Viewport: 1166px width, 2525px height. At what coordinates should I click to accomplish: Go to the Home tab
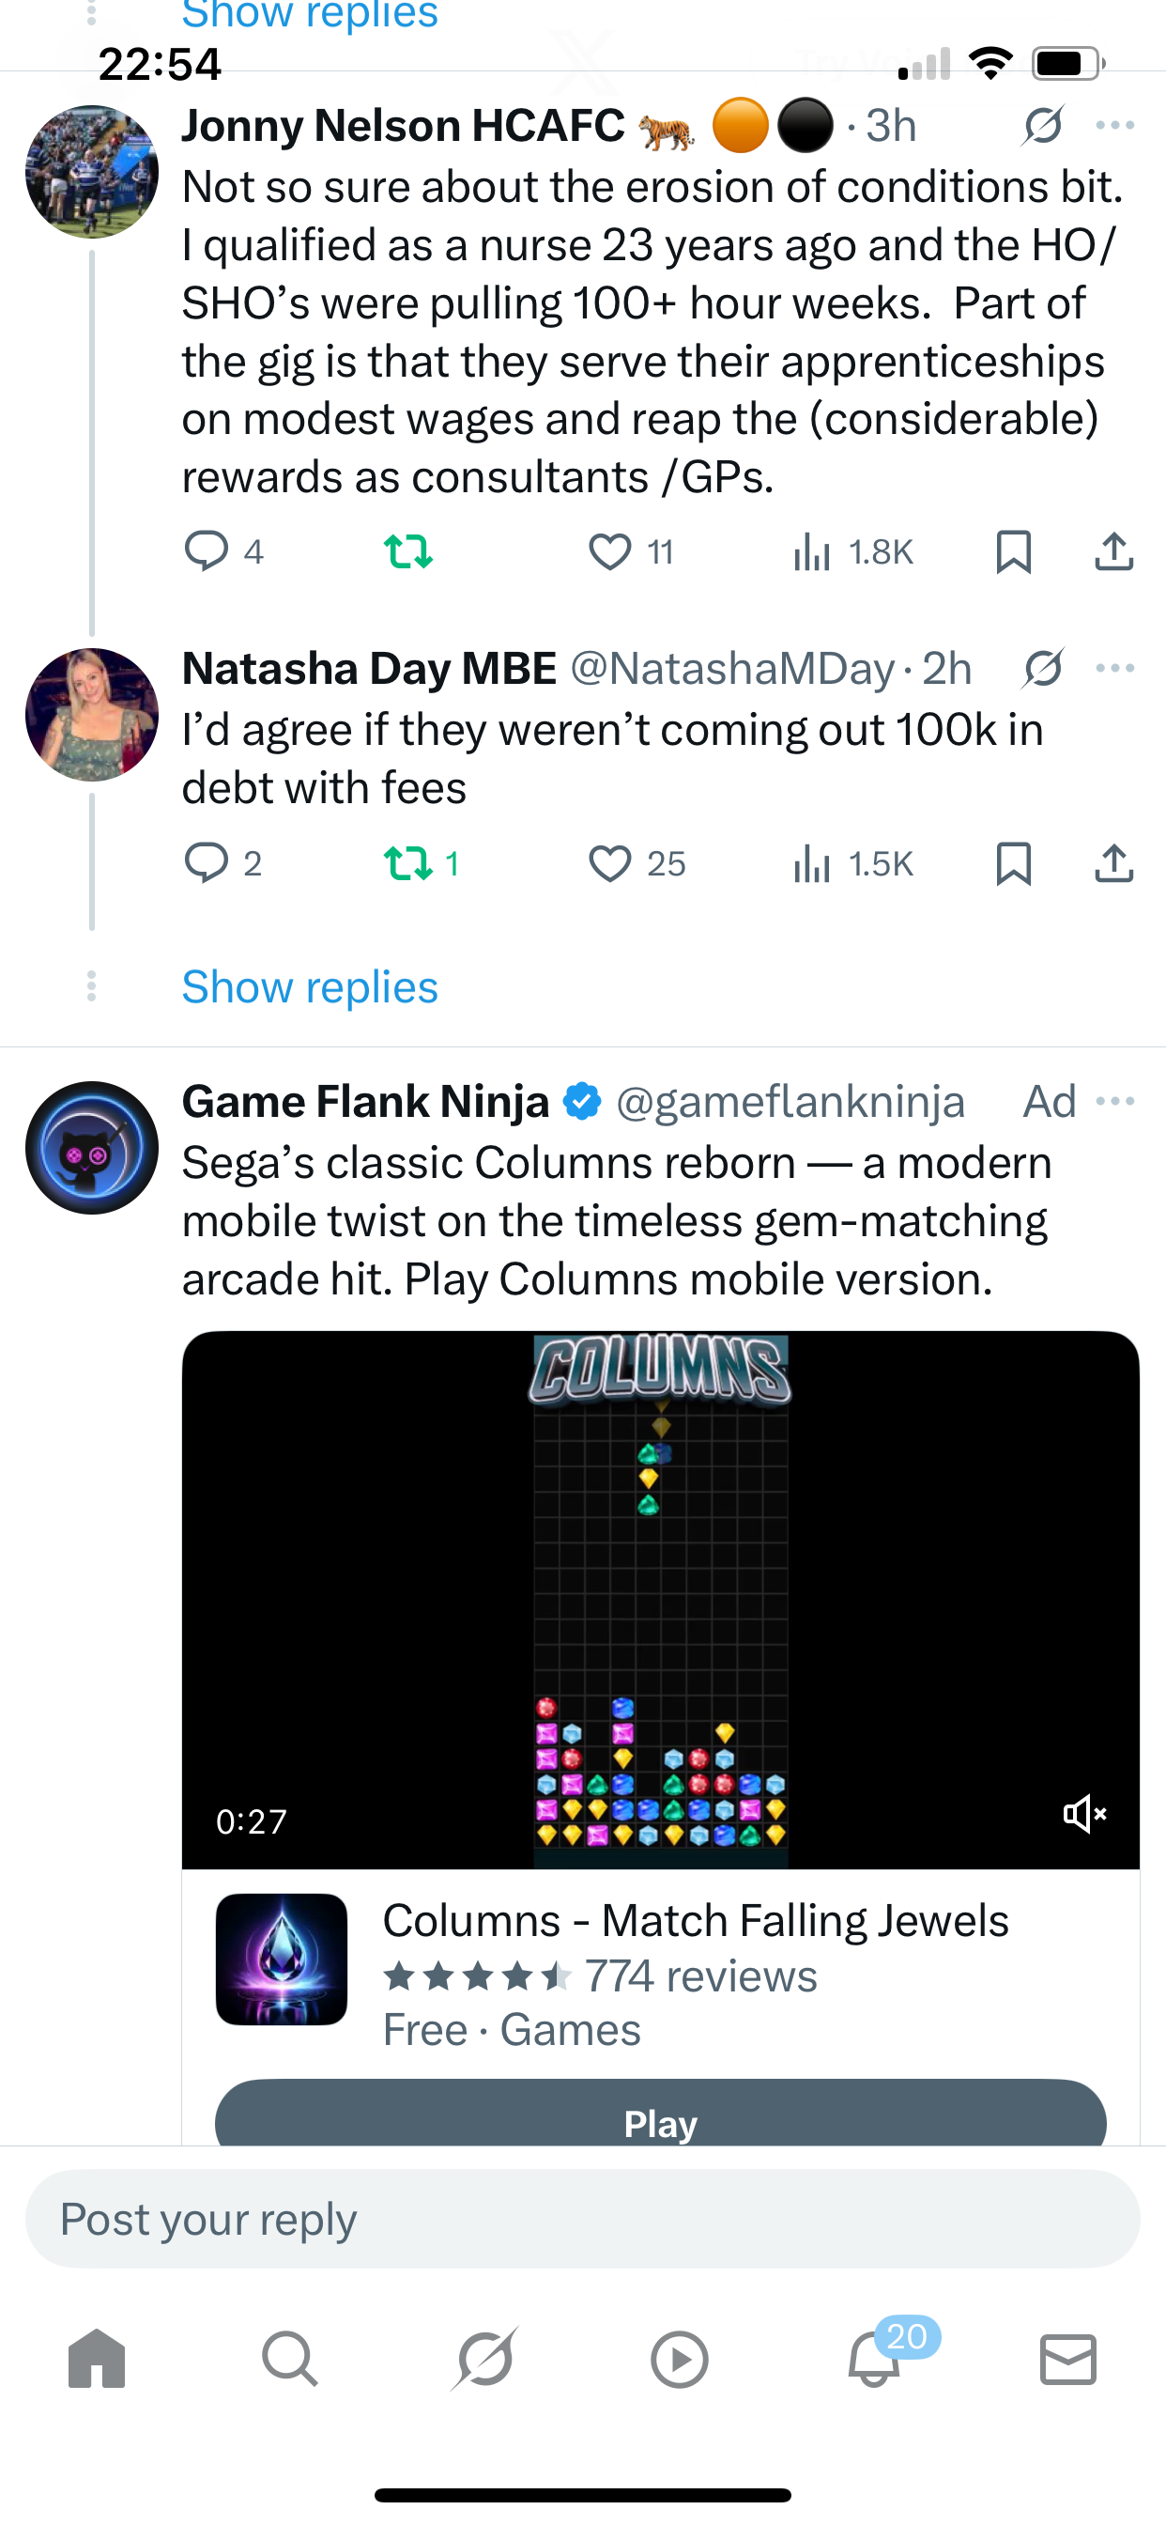[x=97, y=2359]
